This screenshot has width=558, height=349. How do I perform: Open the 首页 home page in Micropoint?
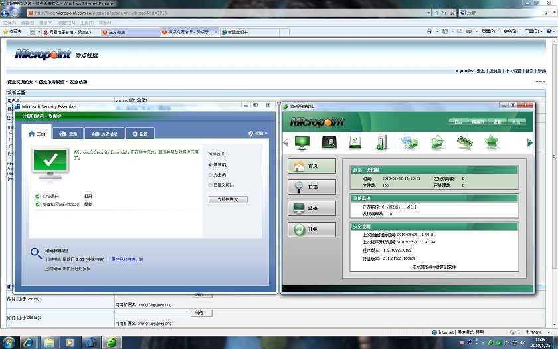(x=312, y=166)
